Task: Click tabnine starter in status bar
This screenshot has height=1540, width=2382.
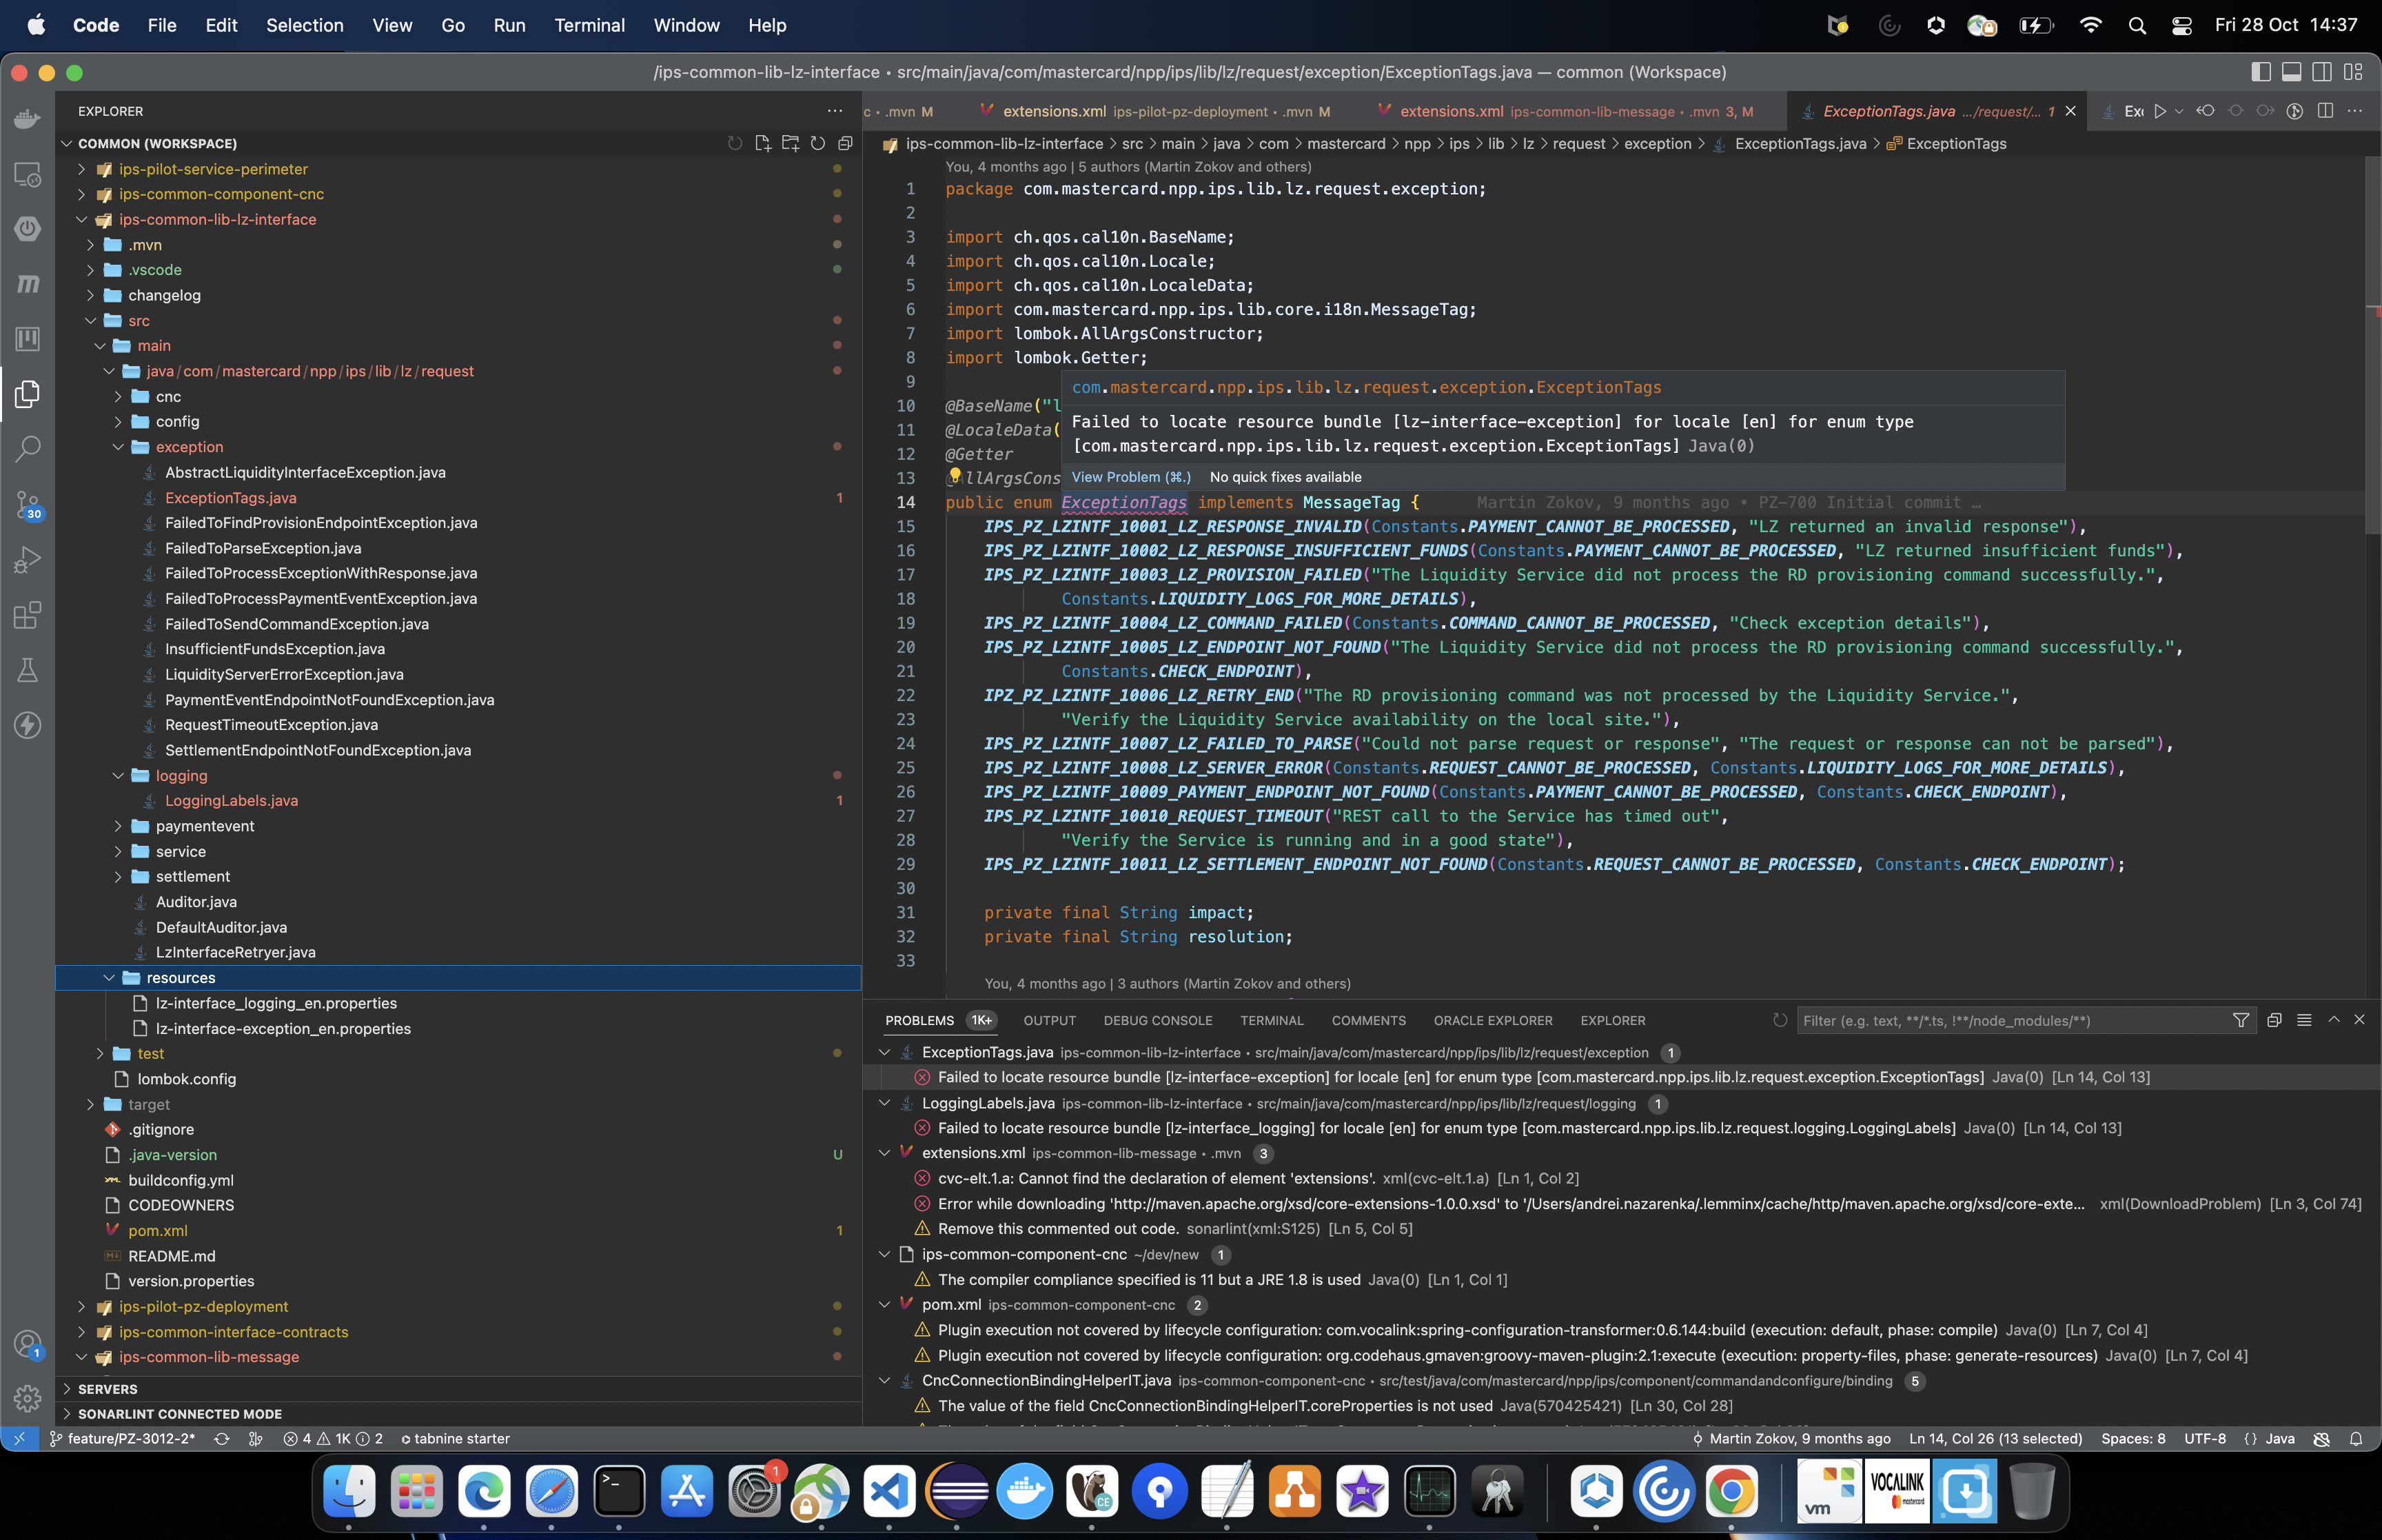Action: (x=455, y=1438)
